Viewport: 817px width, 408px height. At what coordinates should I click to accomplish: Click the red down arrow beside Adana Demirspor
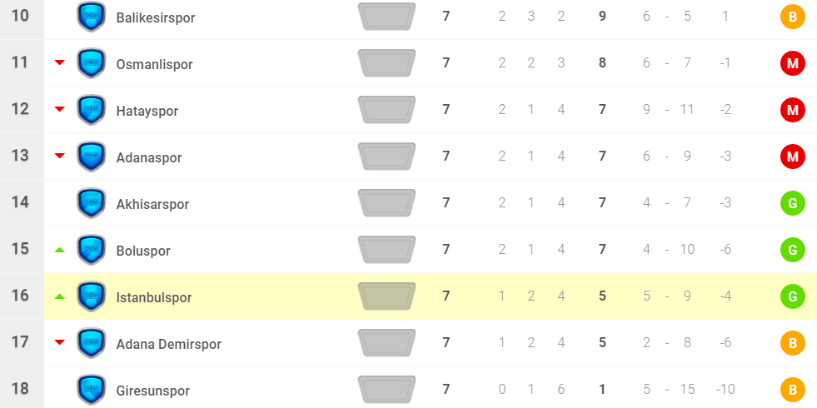(59, 343)
